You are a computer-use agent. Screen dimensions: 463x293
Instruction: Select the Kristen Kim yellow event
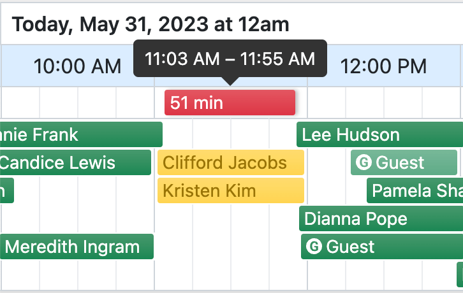click(230, 190)
